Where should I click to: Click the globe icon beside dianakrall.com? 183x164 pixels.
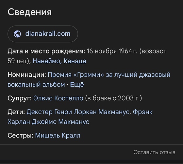tap(17, 34)
